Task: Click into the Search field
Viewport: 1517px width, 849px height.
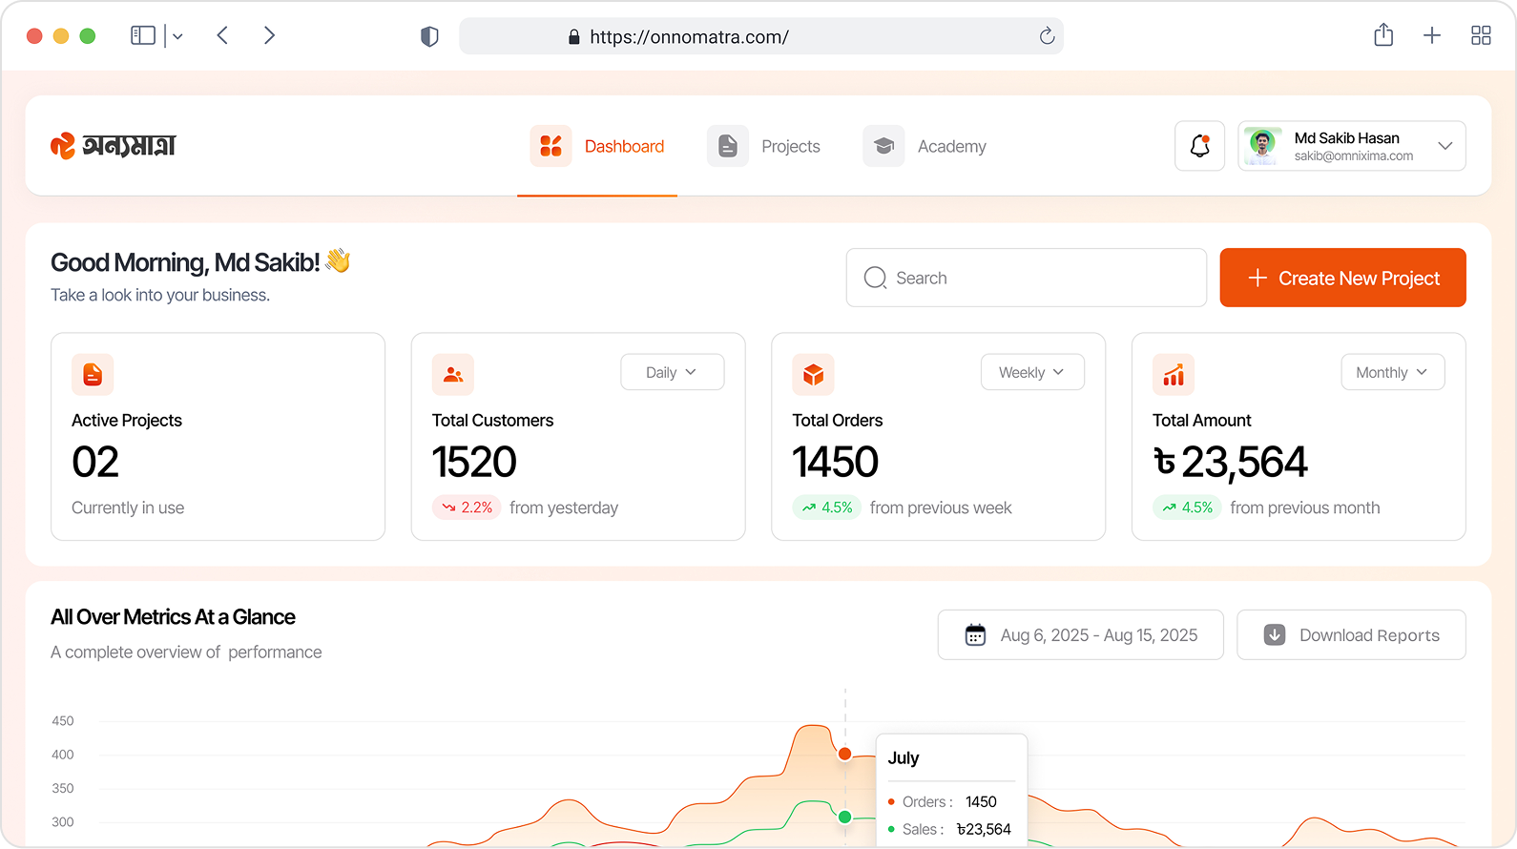Action: (1026, 278)
